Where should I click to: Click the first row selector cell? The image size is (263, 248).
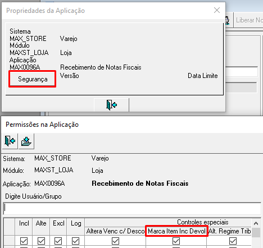point(9,241)
